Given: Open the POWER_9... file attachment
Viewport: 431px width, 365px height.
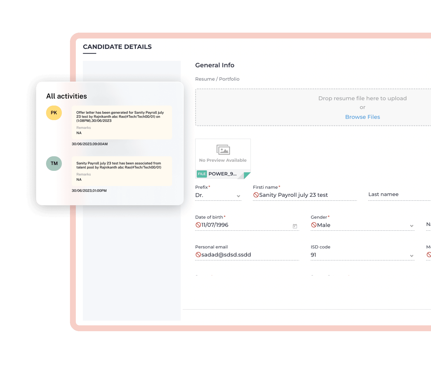Looking at the screenshot, I should [x=222, y=174].
